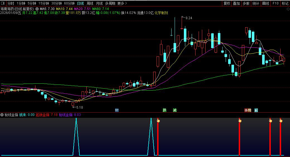Toggle 多股 multi-stock view
290x157 pixels.
[x=246, y=4]
